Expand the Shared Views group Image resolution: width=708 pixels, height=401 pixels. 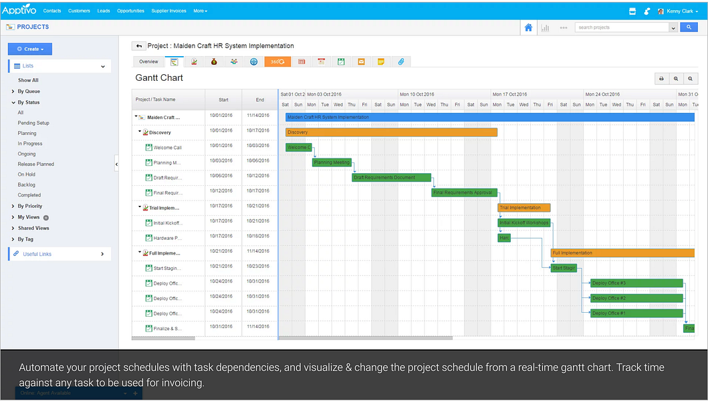[13, 228]
